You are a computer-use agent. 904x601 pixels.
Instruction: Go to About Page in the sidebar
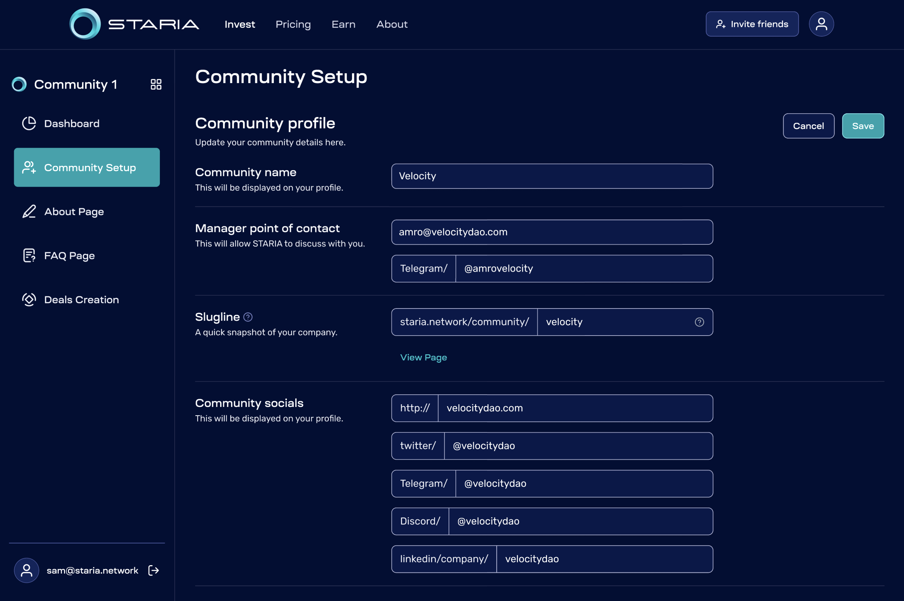(74, 212)
